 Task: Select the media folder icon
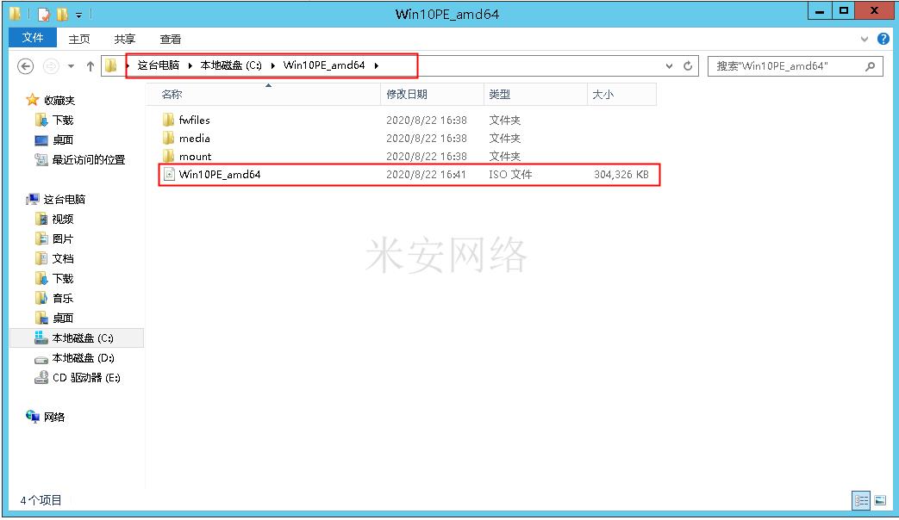point(168,138)
